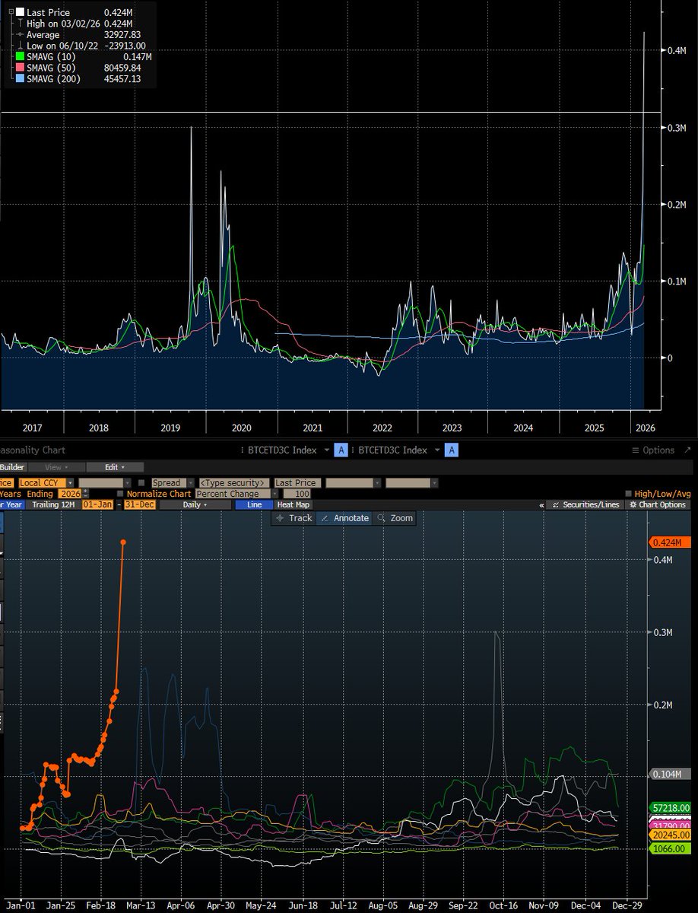
Task: Open the Securities/Lines panel
Action: click(585, 504)
